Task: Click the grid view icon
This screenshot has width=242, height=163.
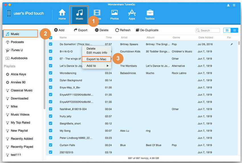Action: (227, 30)
